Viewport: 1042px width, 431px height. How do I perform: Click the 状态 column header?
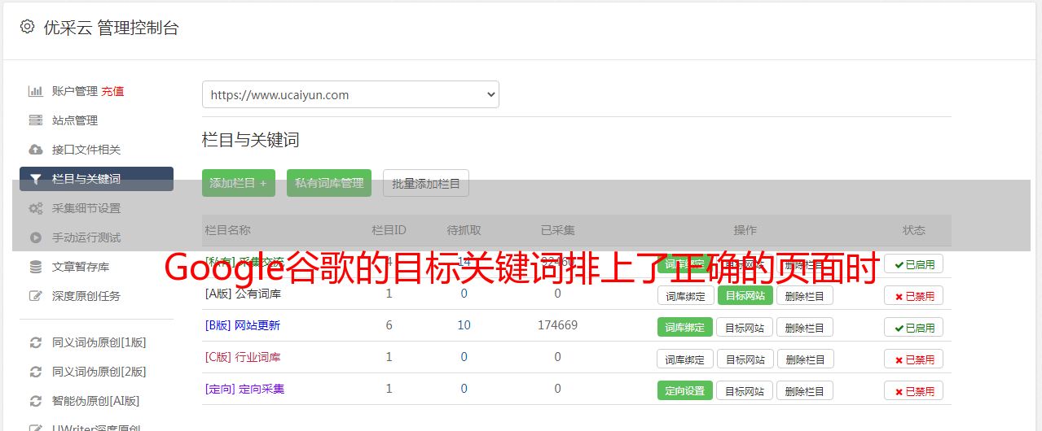pyautogui.click(x=914, y=230)
